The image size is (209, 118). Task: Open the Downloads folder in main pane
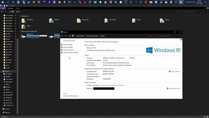(110, 21)
